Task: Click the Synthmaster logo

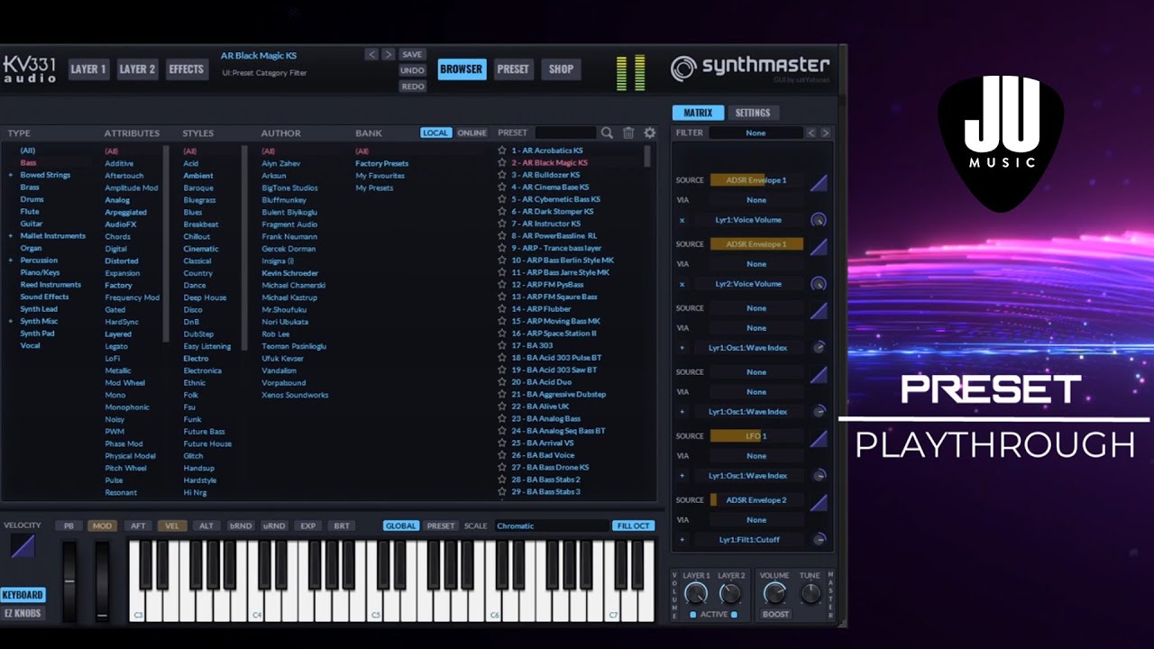Action: 750,68
